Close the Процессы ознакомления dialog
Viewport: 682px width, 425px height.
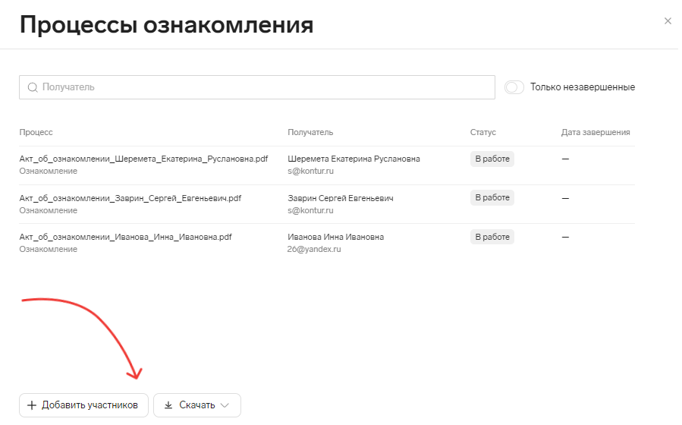tap(668, 21)
